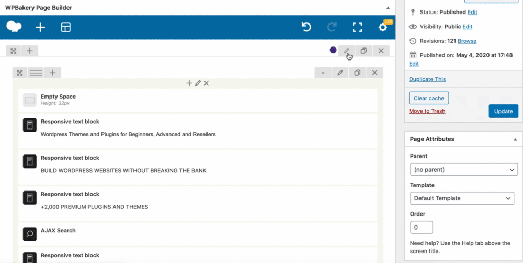Browse the 121 revisions
523x263 pixels.
(x=467, y=41)
